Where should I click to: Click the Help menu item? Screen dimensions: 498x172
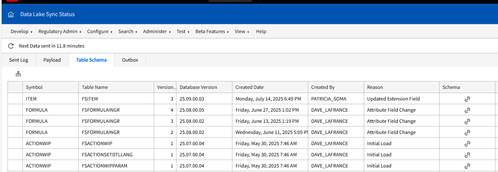[261, 31]
